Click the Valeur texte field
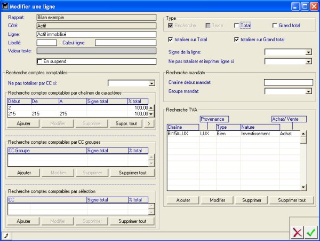The image size is (320, 241). click(97, 51)
